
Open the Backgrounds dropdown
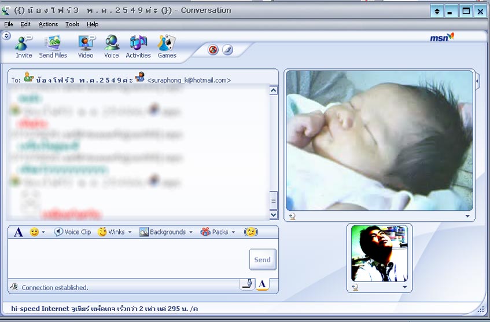(x=166, y=232)
